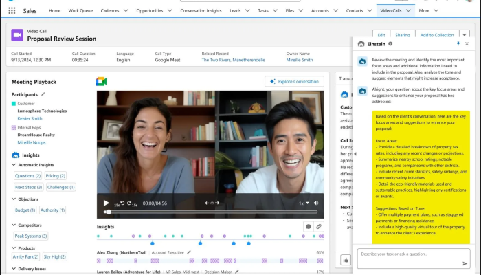Click the thumbs up feedback button
The height and width of the screenshot is (275, 481).
pyautogui.click(x=346, y=261)
